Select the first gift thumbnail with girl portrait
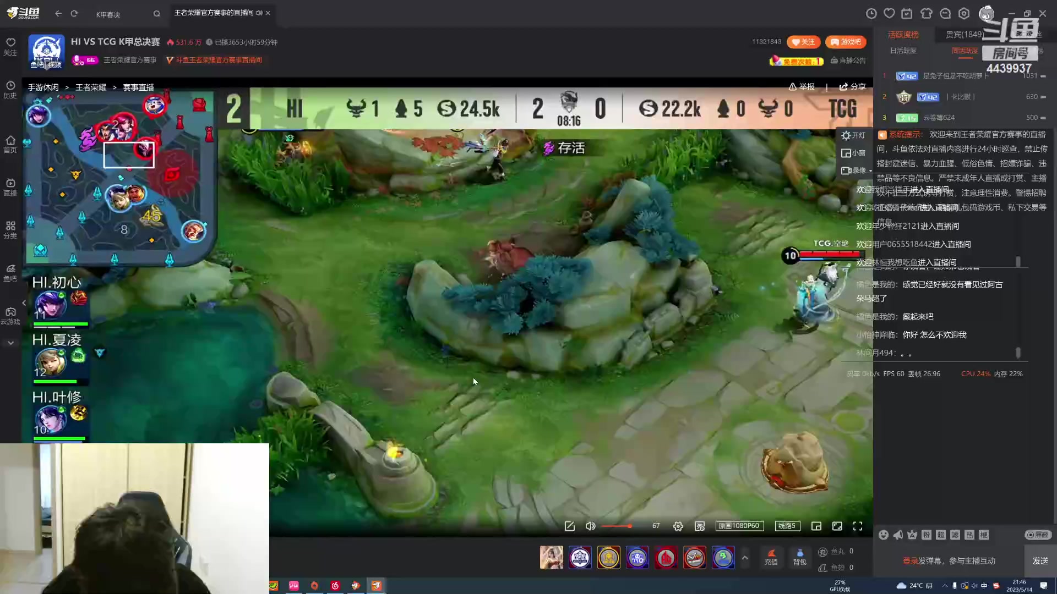The width and height of the screenshot is (1057, 594). pos(552,558)
